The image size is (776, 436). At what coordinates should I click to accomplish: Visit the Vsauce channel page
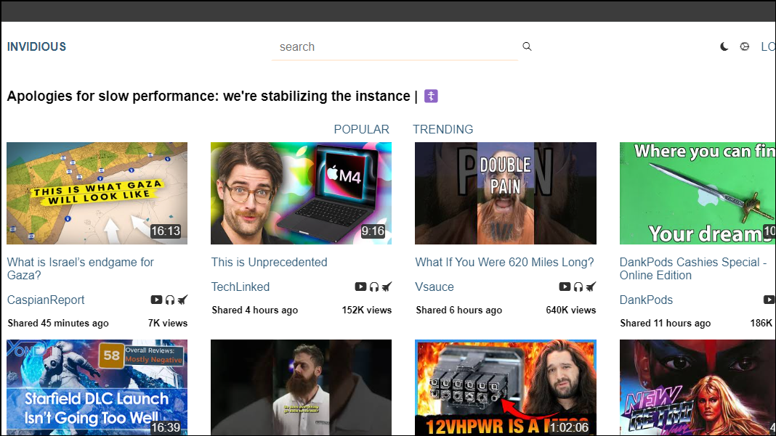click(434, 287)
